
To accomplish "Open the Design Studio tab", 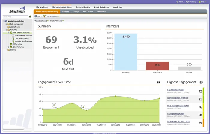I will point(82,7).
